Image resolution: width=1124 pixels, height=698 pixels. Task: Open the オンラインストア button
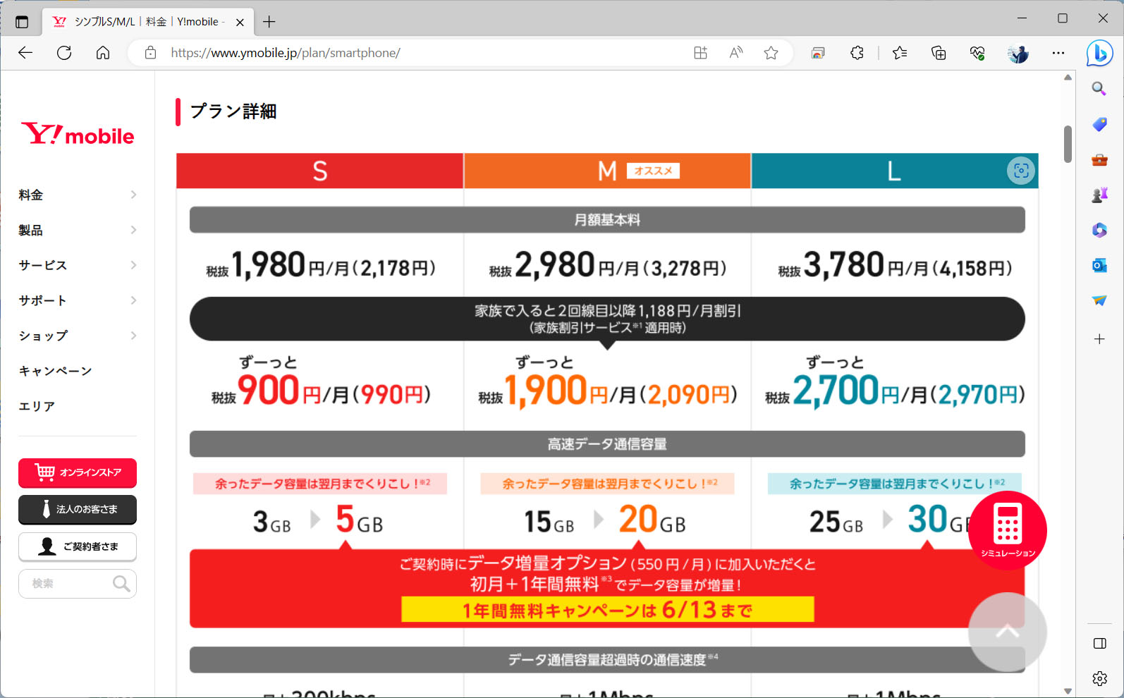point(78,472)
